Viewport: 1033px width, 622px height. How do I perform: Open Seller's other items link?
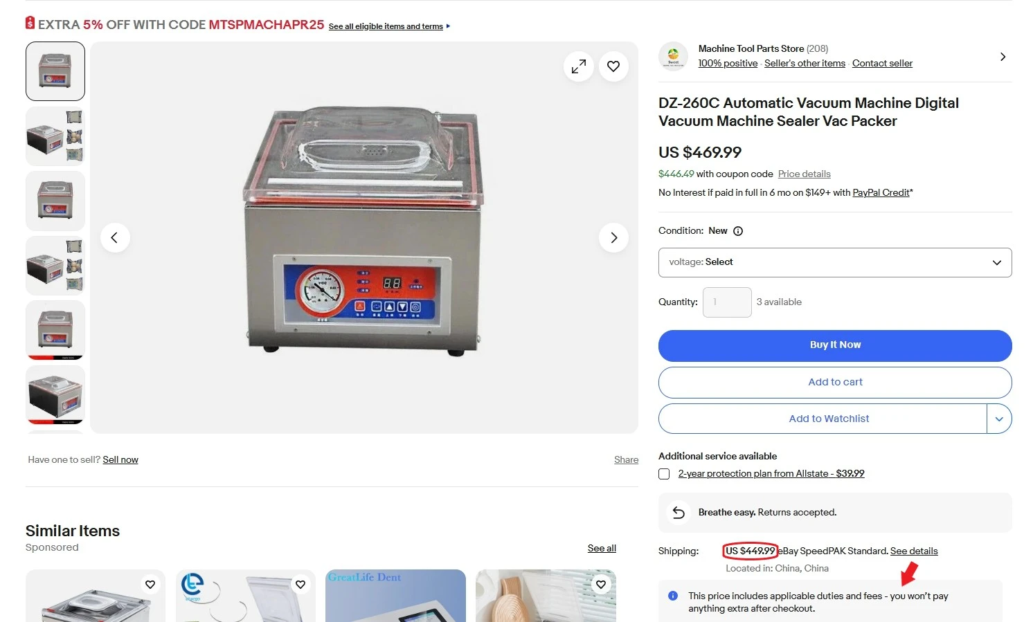point(805,64)
